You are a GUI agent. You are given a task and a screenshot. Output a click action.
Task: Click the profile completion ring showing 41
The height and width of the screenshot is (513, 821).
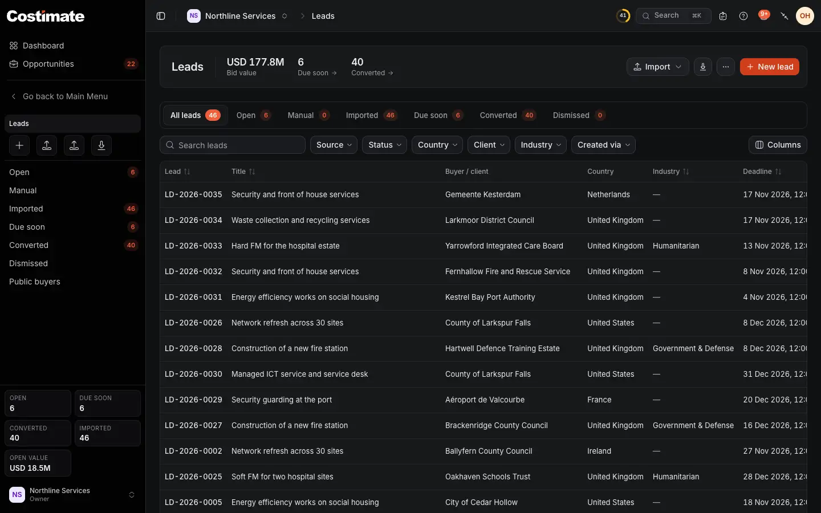pos(623,16)
